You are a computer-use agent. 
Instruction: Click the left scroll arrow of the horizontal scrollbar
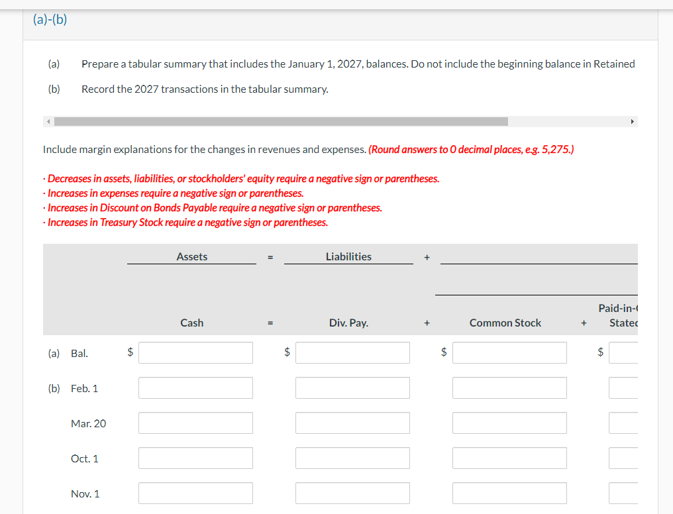pyautogui.click(x=47, y=121)
